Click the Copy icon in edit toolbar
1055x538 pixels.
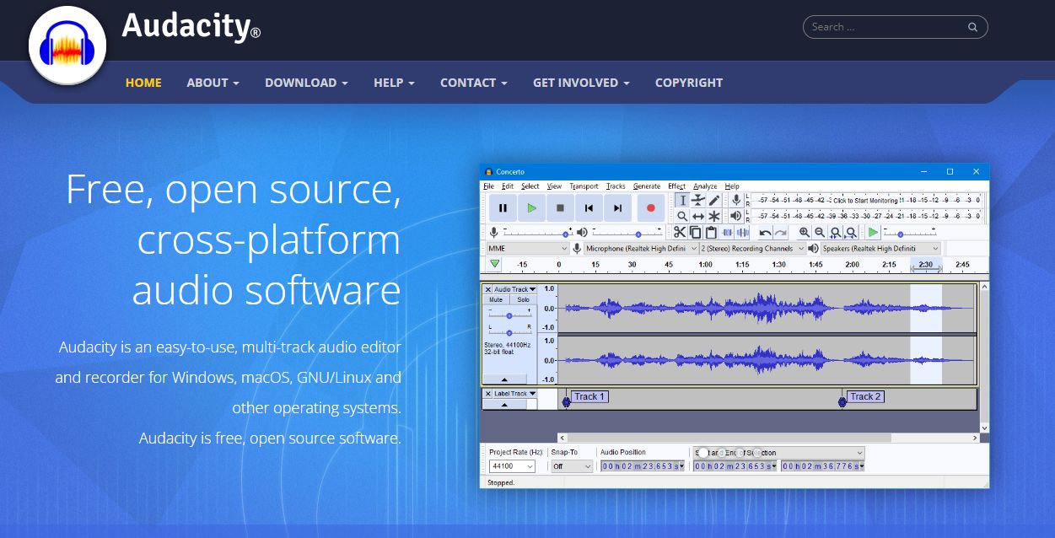tap(696, 232)
